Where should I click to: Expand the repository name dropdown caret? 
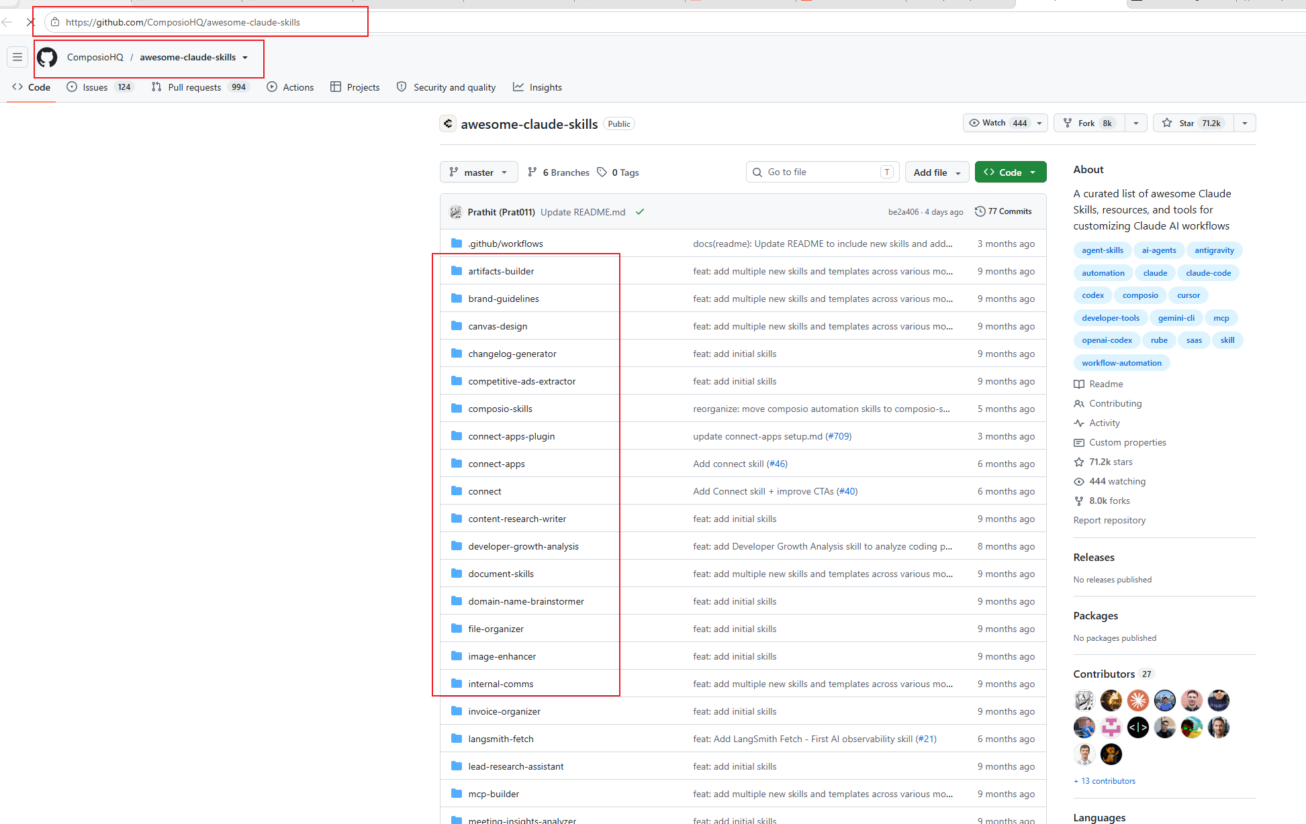245,58
